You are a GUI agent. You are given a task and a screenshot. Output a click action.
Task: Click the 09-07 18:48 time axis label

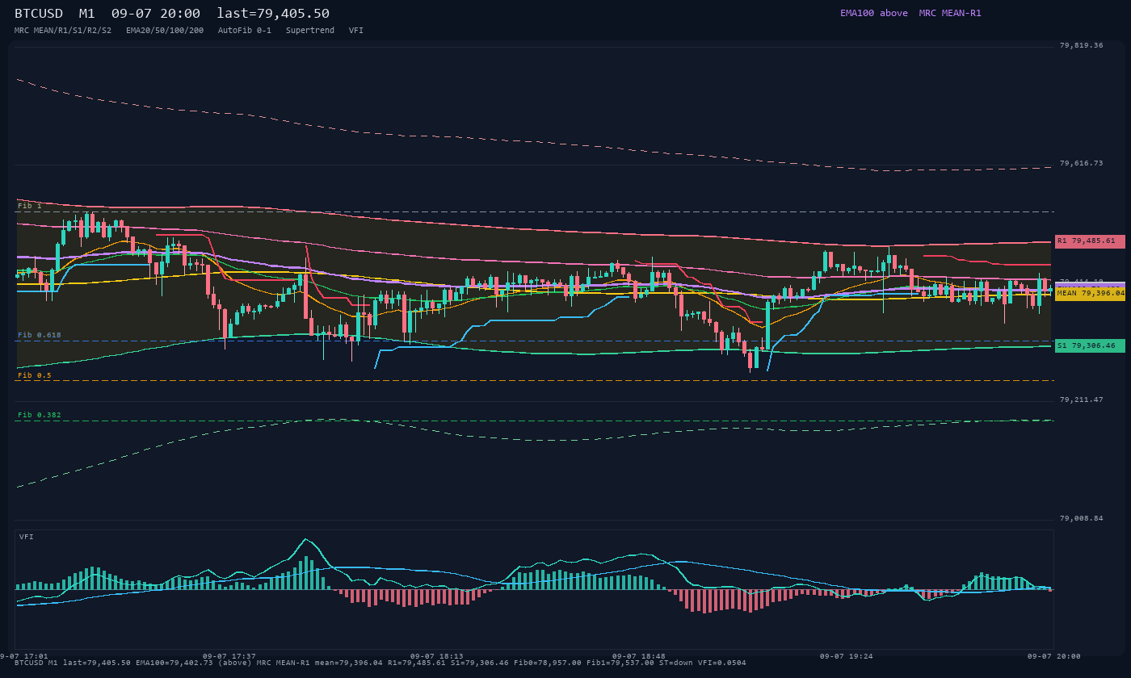(639, 656)
